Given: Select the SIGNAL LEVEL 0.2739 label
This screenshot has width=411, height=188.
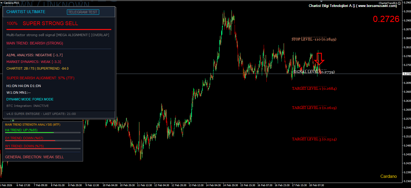Looking at the screenshot, I should coord(314,72).
